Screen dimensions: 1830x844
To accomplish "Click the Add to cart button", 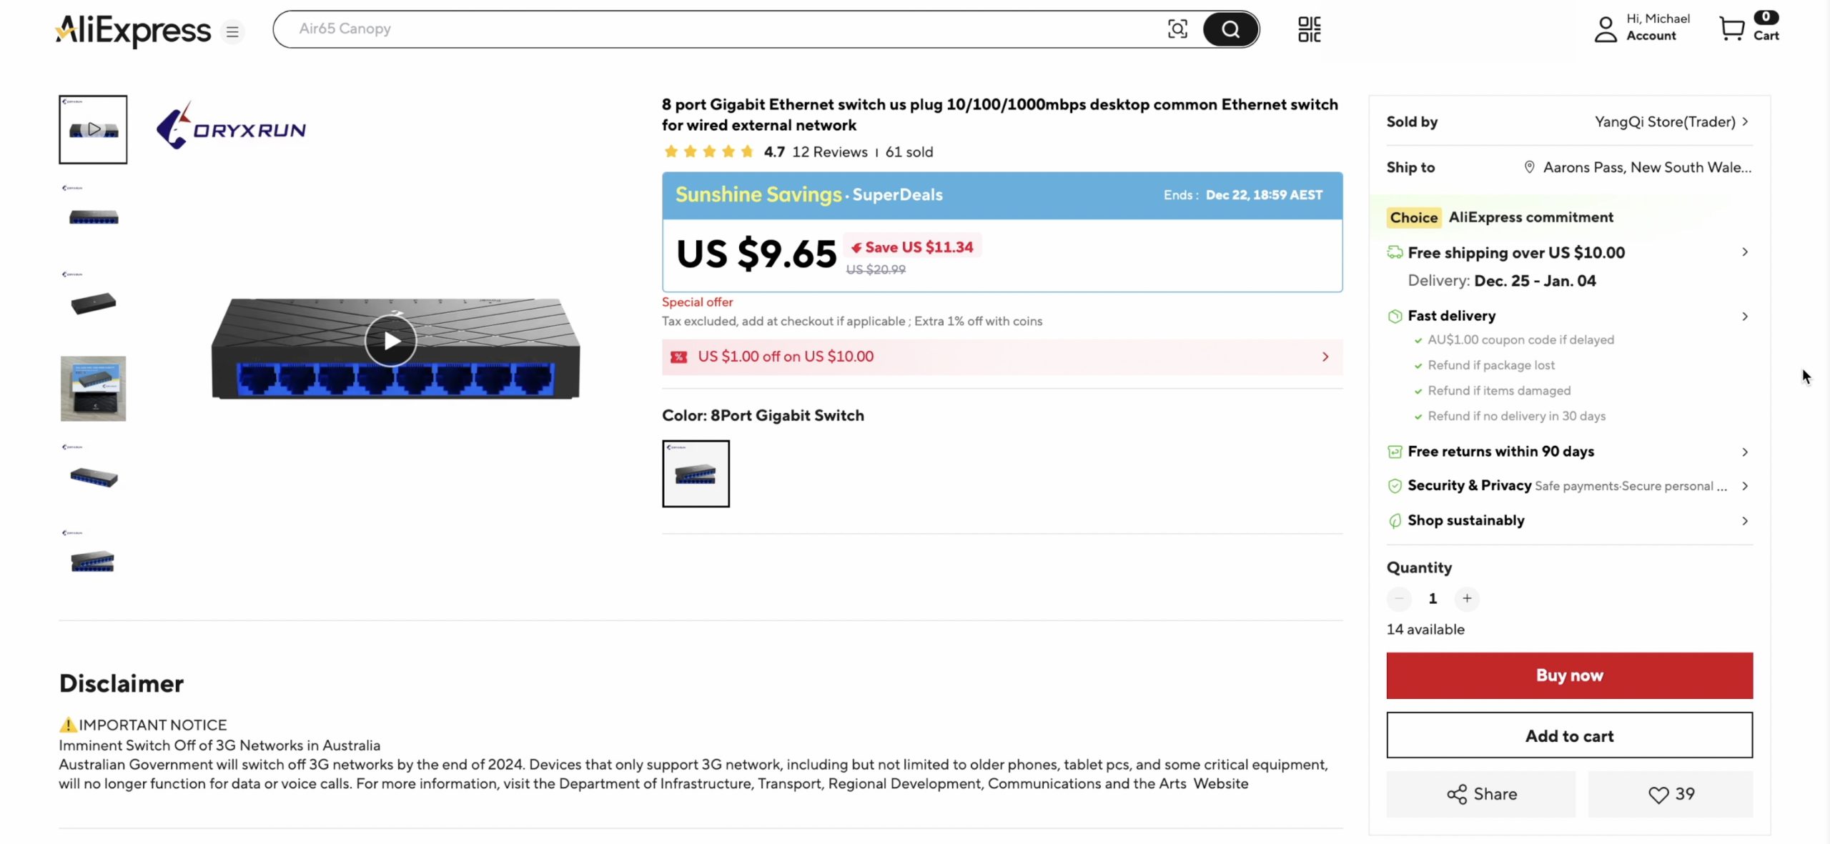I will (1569, 735).
